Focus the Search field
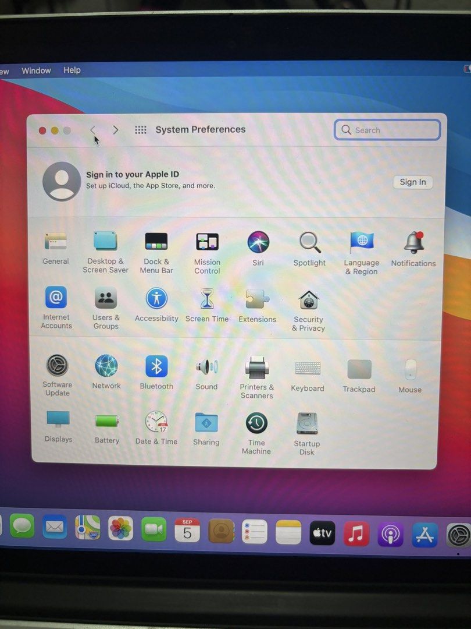The height and width of the screenshot is (629, 471). click(x=387, y=130)
